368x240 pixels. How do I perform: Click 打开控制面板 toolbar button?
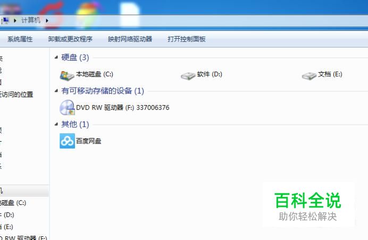[x=187, y=39]
